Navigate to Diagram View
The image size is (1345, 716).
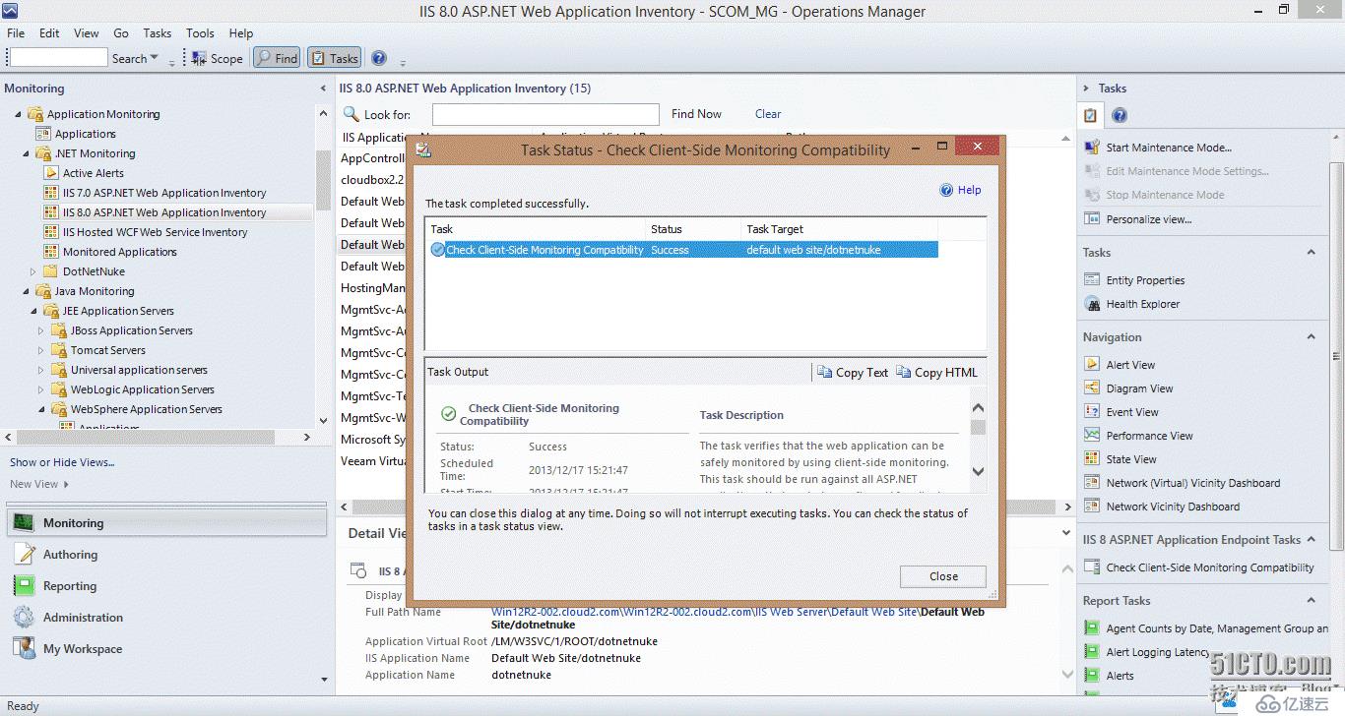click(x=1139, y=388)
